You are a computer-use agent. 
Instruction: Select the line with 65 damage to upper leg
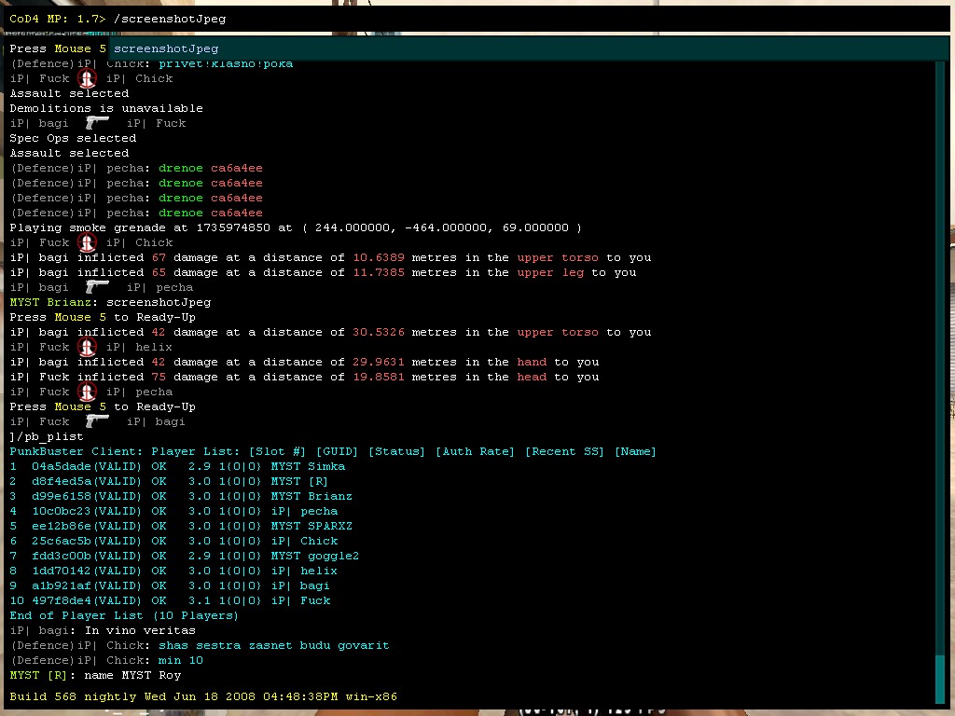tap(323, 272)
